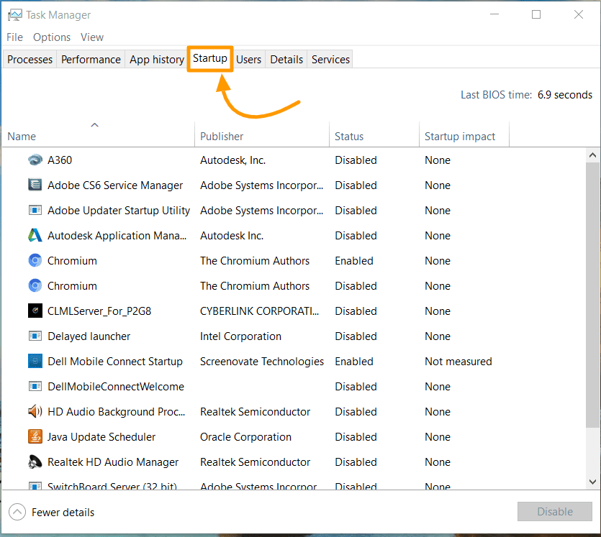Click the Last BIOS time value
The height and width of the screenshot is (537, 601).
coord(565,95)
